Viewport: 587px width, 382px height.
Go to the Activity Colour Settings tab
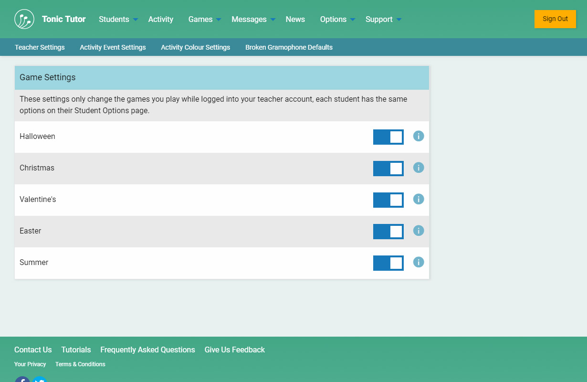click(195, 47)
